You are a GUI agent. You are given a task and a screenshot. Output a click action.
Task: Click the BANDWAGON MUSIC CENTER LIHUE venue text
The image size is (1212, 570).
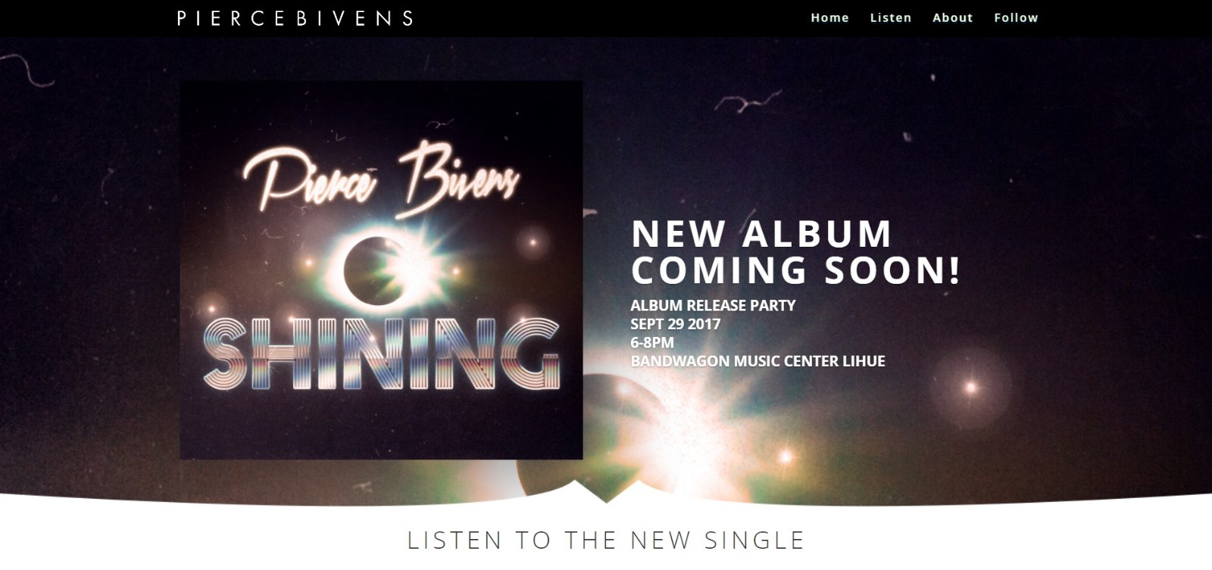click(757, 361)
